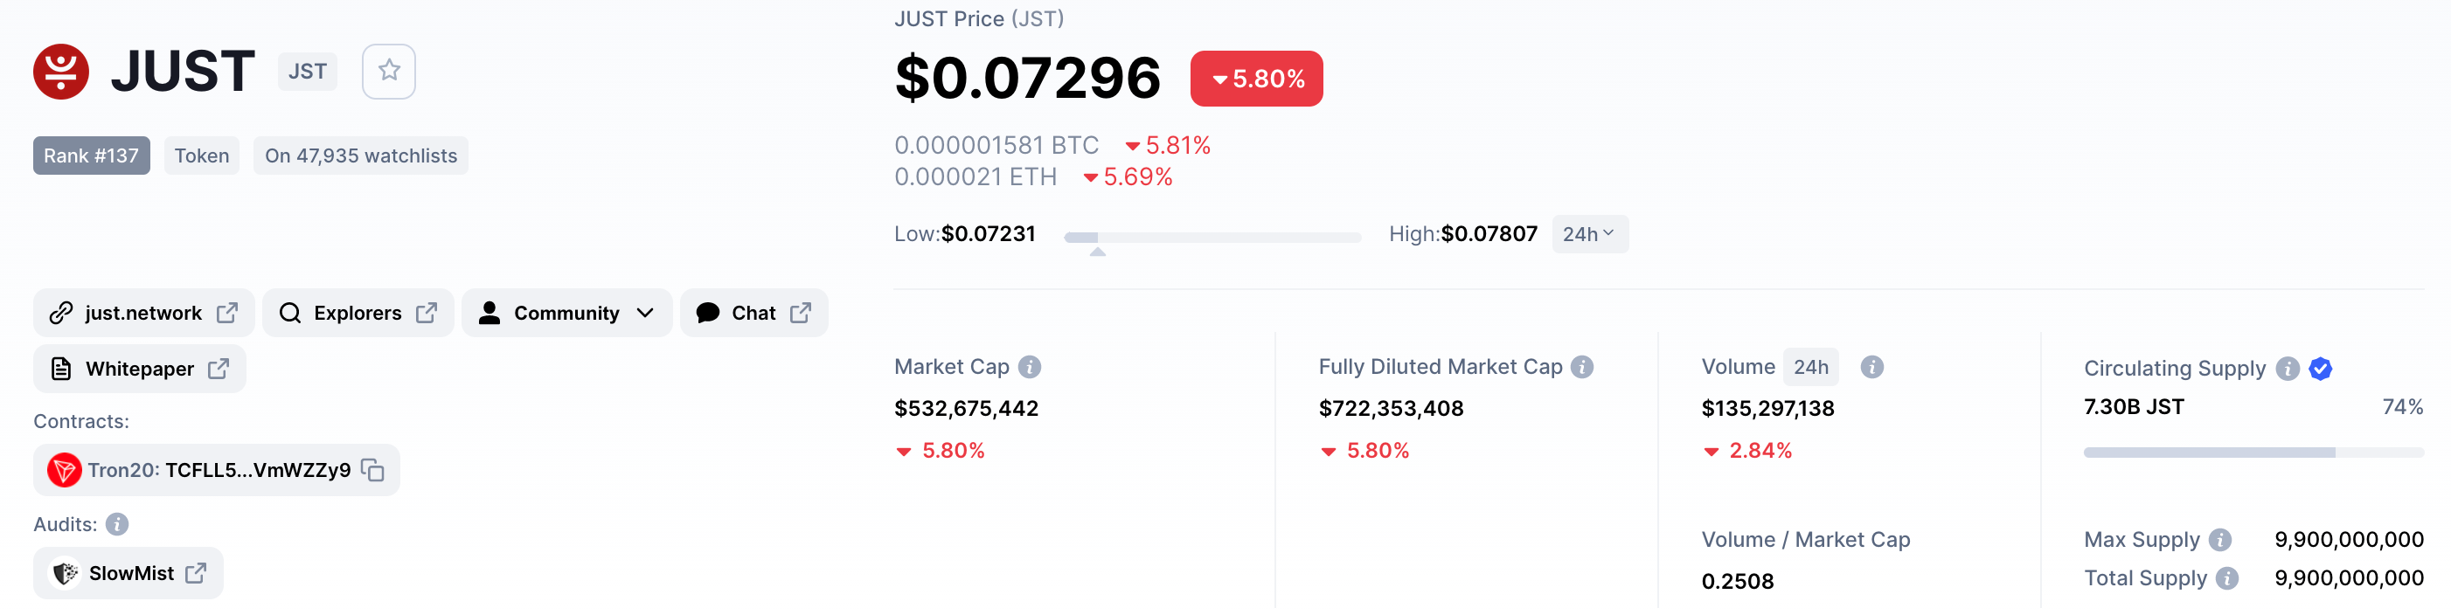The width and height of the screenshot is (2451, 615).
Task: Click the verified checkmark badge by Circulating Supply
Action: [x=2321, y=369]
